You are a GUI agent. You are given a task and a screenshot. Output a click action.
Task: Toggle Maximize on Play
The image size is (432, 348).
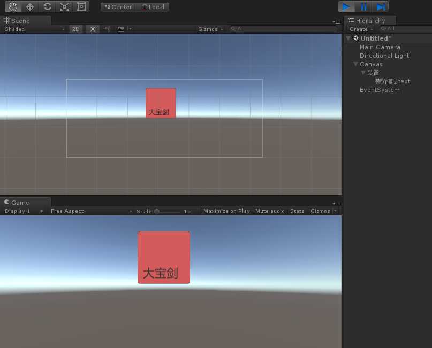[x=226, y=211]
